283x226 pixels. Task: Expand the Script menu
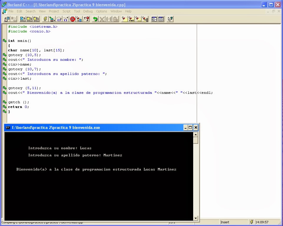(x=66, y=11)
